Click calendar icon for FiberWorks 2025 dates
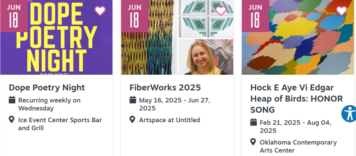Image resolution: width=356 pixels, height=156 pixels. tap(133, 100)
